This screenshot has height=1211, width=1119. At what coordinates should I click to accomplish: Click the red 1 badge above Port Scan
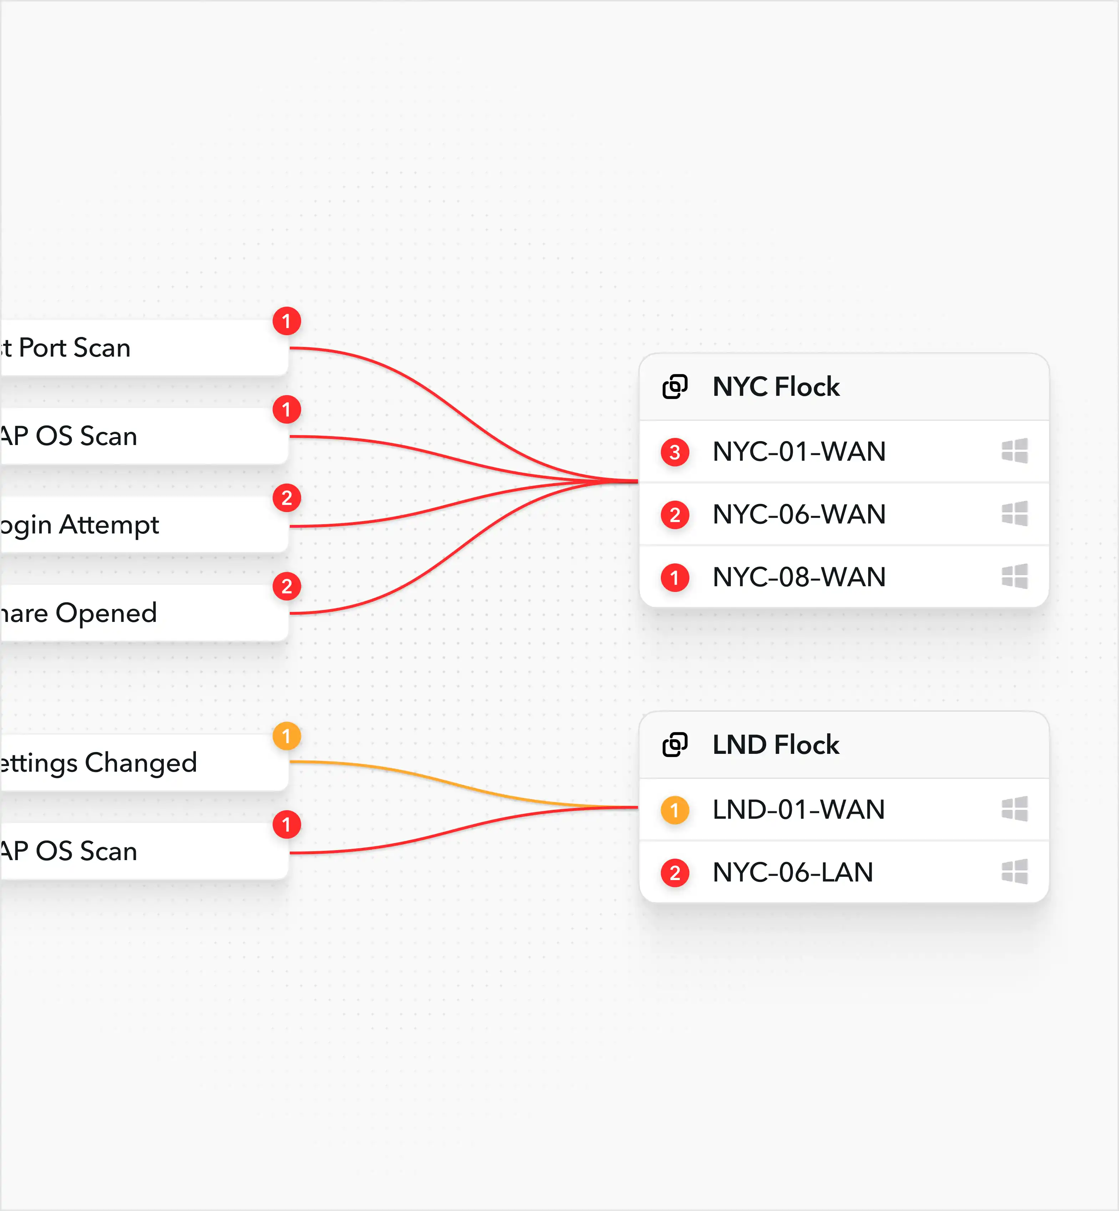click(x=287, y=321)
